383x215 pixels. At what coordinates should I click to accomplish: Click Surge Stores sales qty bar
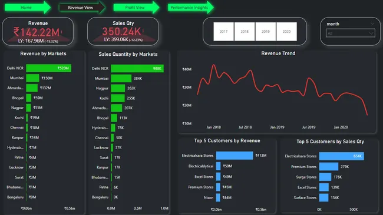click(x=325, y=177)
